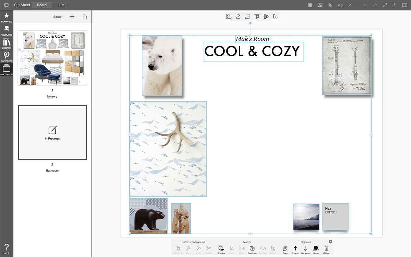Screen dimensions: 411x257
Task: Open the share menu in top toolbar
Action: click(395, 5)
